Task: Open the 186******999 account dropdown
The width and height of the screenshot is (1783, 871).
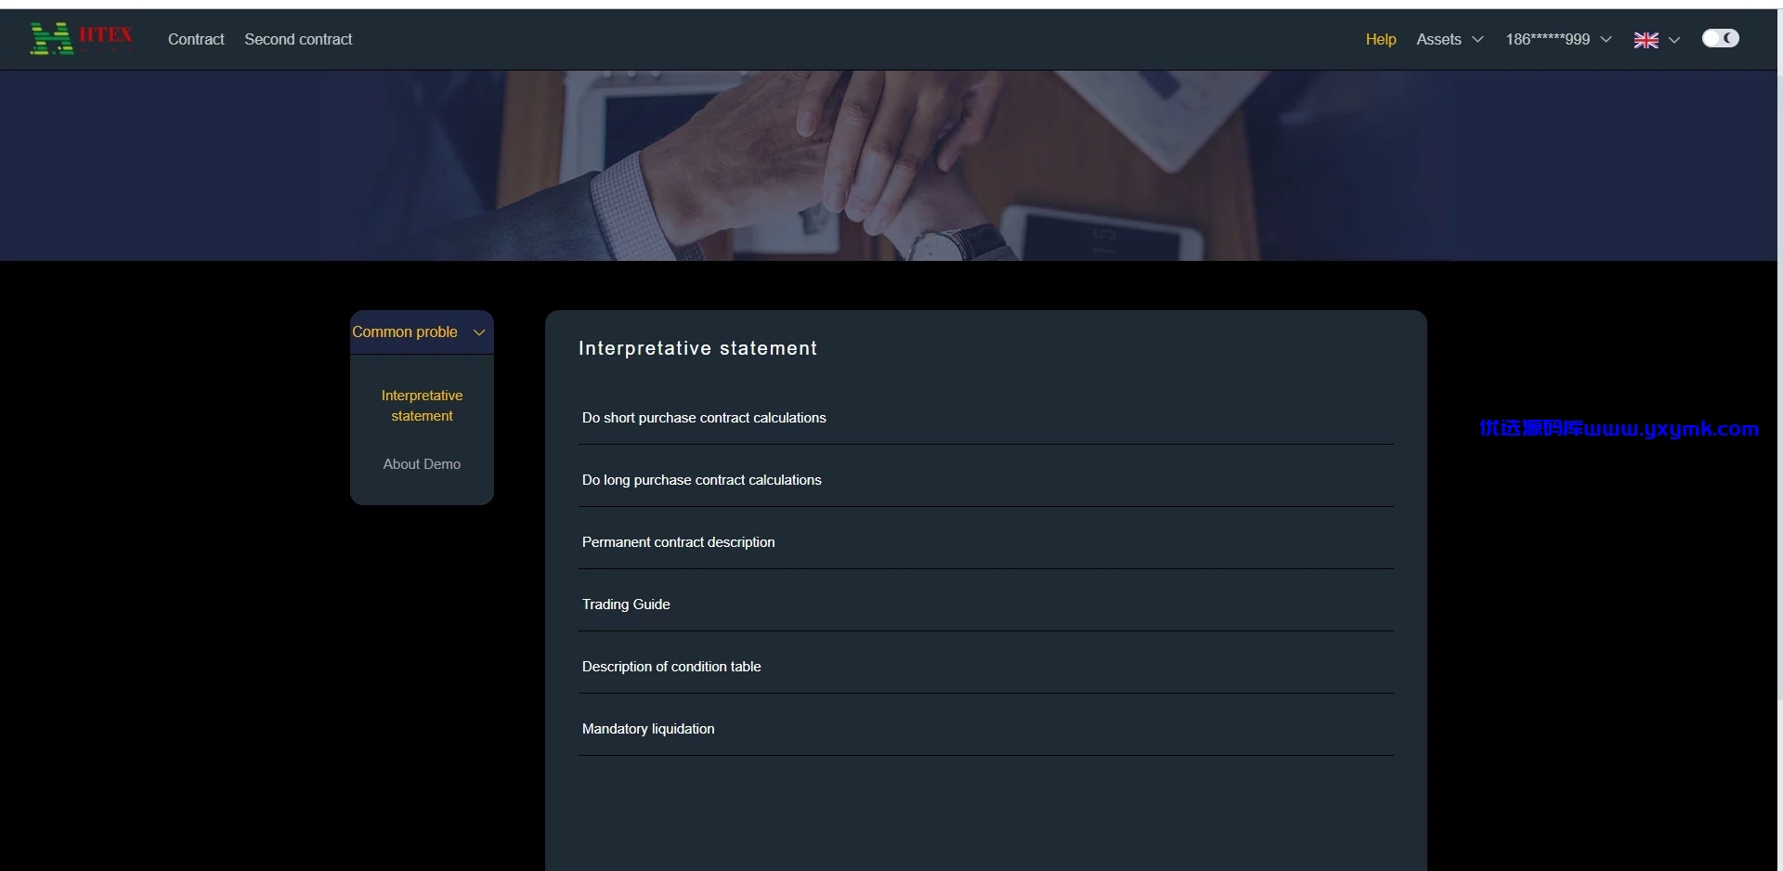Action: click(x=1558, y=39)
